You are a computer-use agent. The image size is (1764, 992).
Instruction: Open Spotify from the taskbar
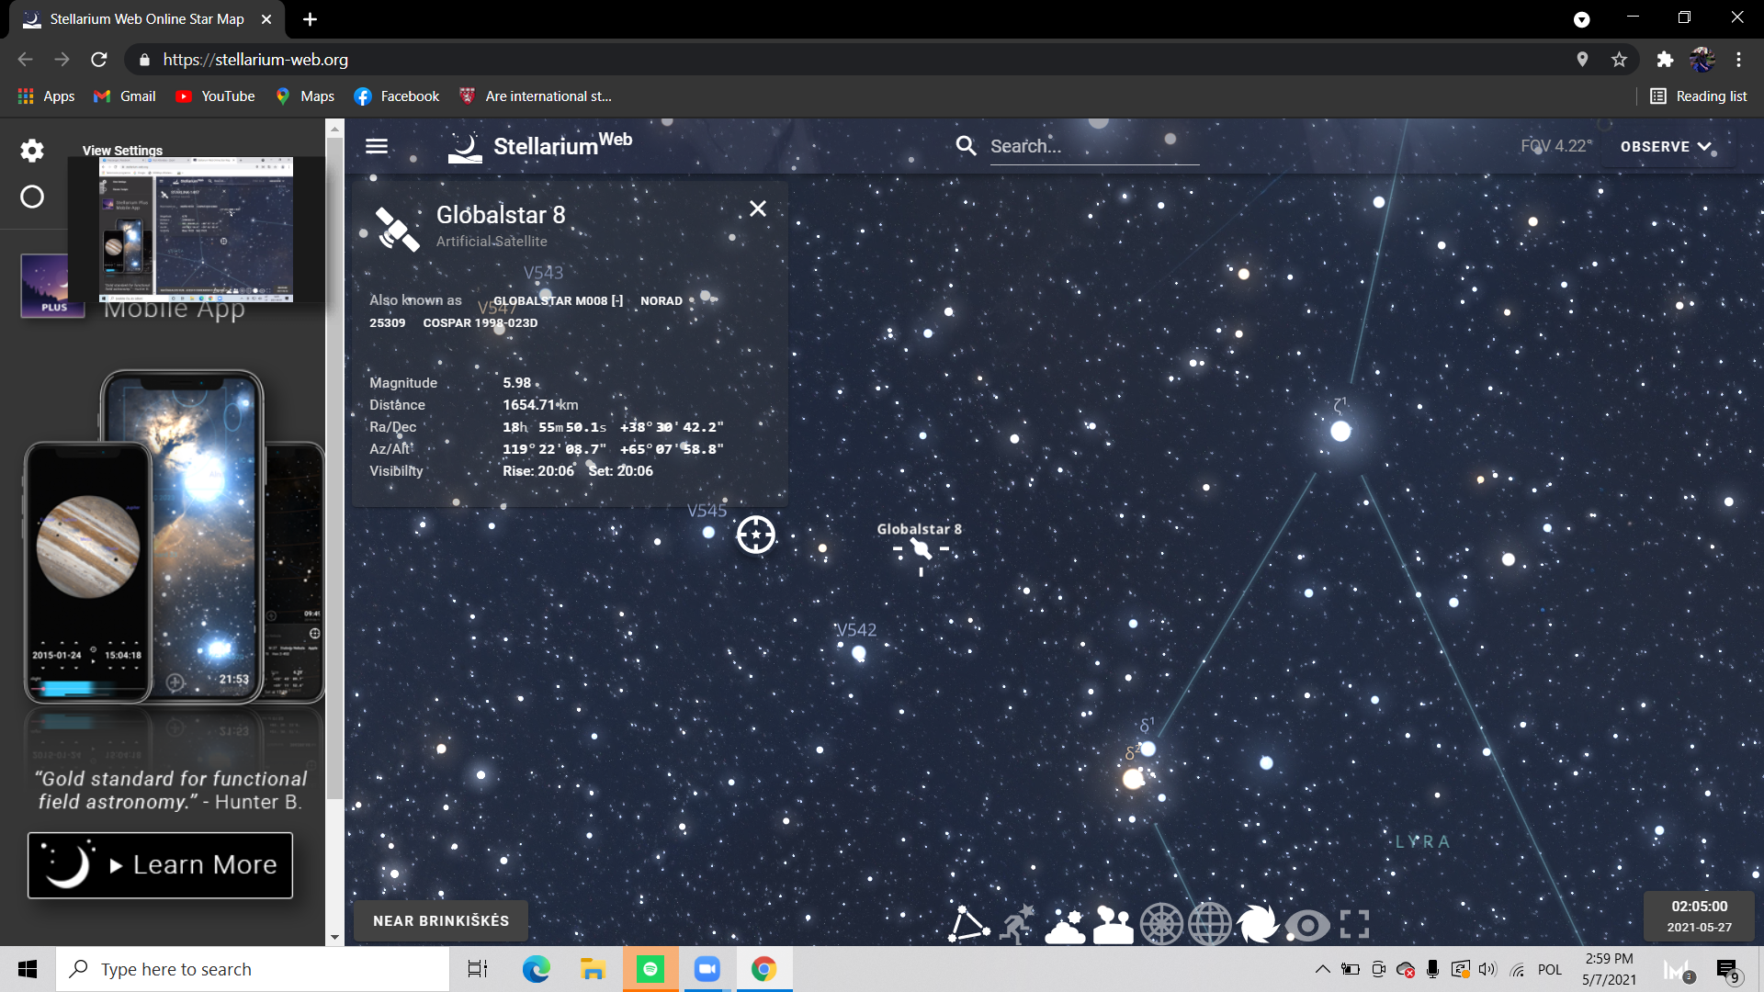650,969
